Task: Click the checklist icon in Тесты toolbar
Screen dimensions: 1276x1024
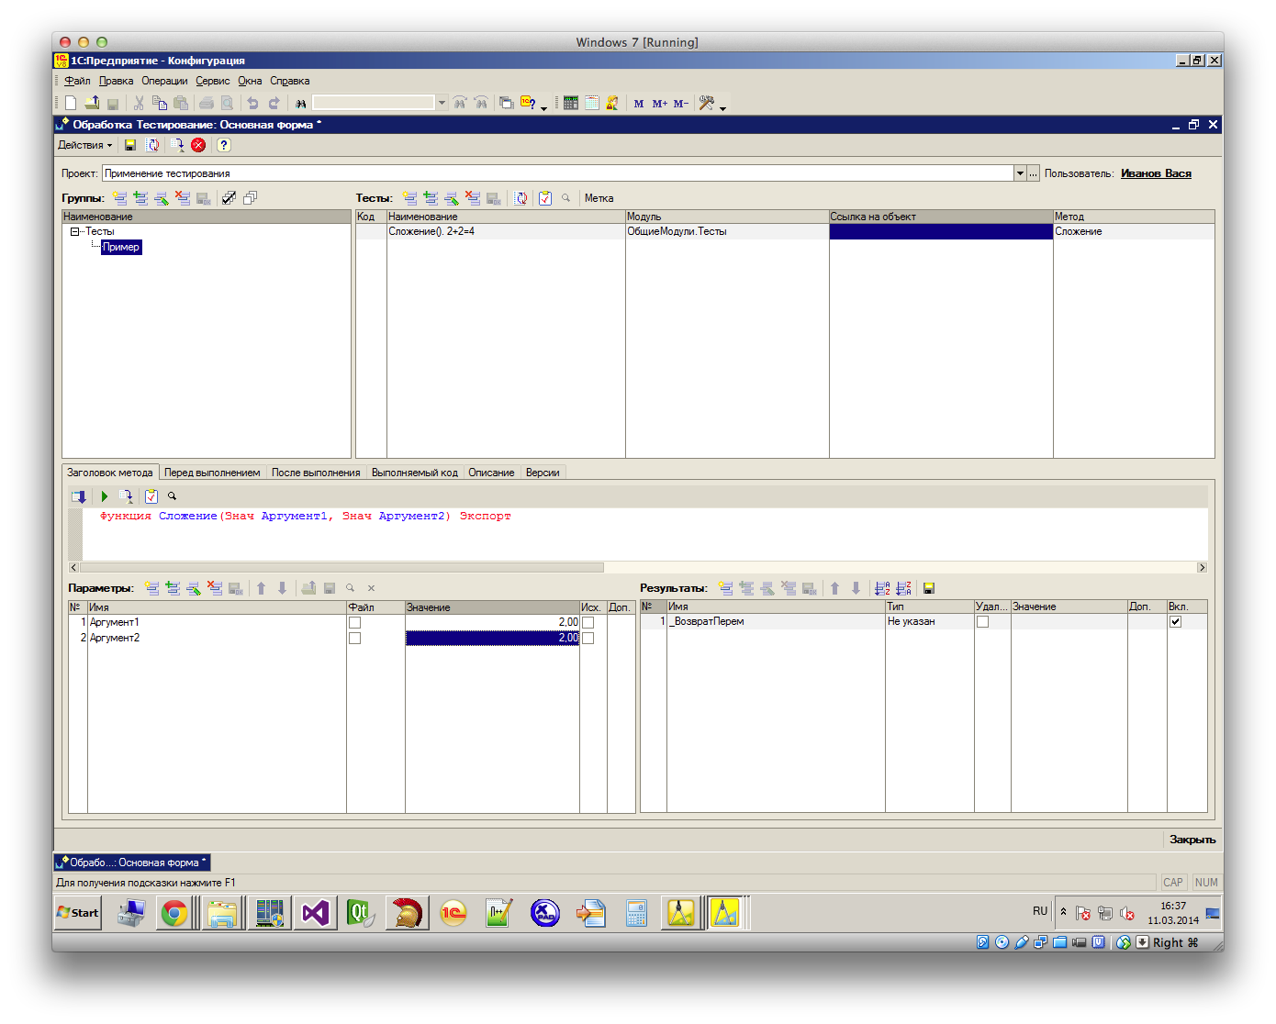Action: click(x=545, y=198)
